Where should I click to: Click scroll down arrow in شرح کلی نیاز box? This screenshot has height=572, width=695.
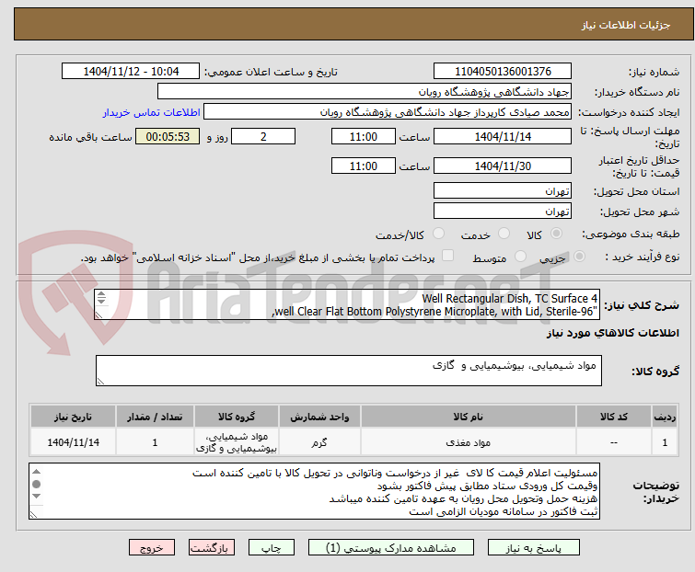pyautogui.click(x=101, y=302)
